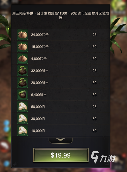Click the 九游 watermark logo
Viewport: 127px width, 172px height.
(103, 157)
